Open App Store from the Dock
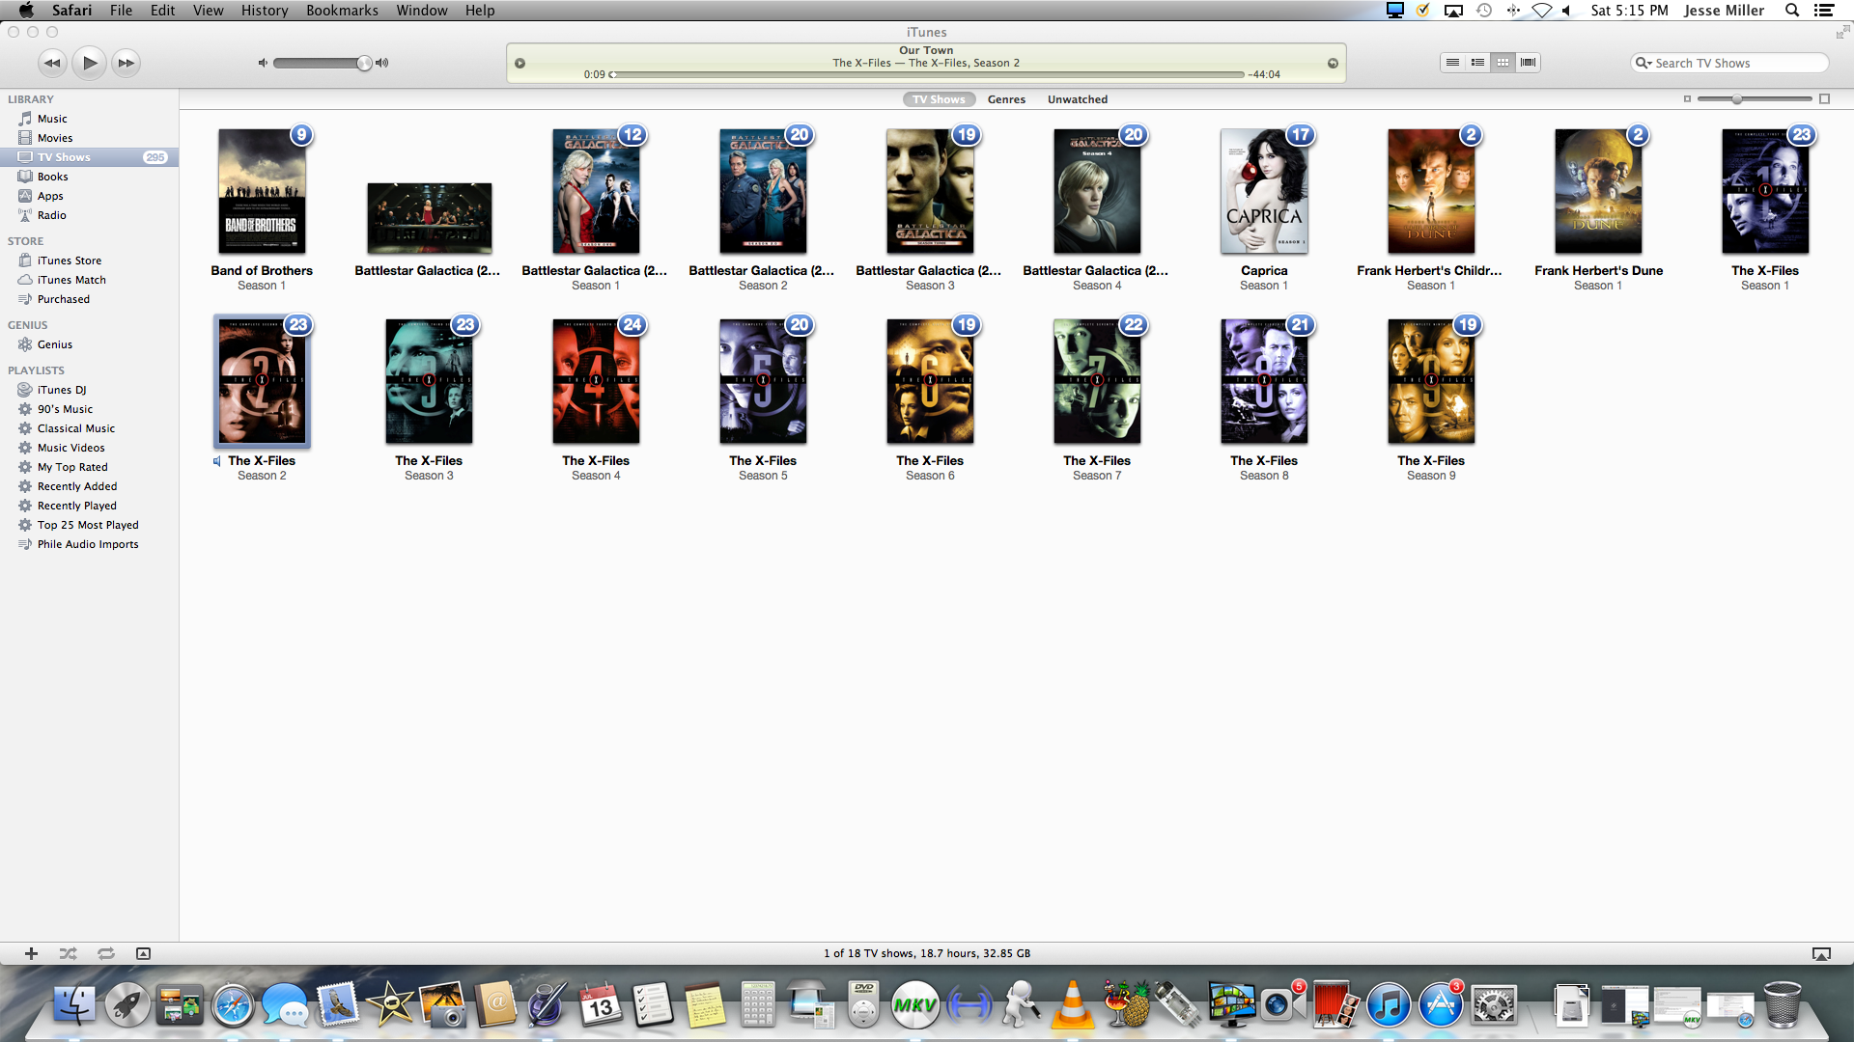Viewport: 1854px width, 1042px height. pos(1440,1005)
